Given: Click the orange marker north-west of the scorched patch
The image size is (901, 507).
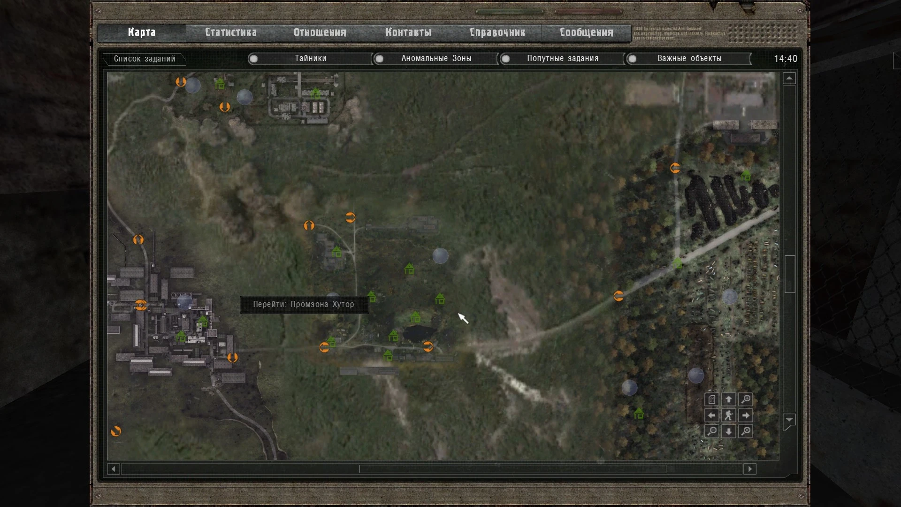Looking at the screenshot, I should click(x=675, y=168).
